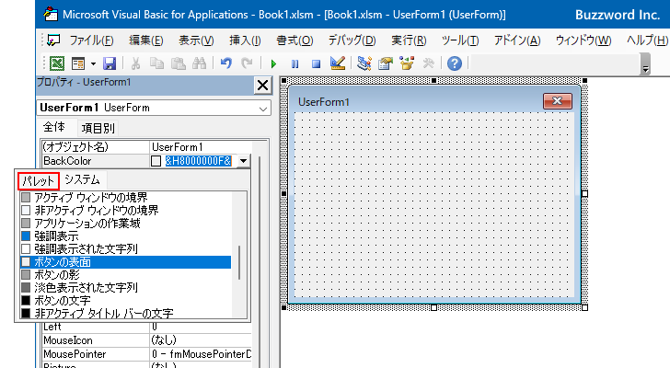The height and width of the screenshot is (368, 670).
Task: Toggle Design Mode with the ruler icon
Action: (338, 63)
